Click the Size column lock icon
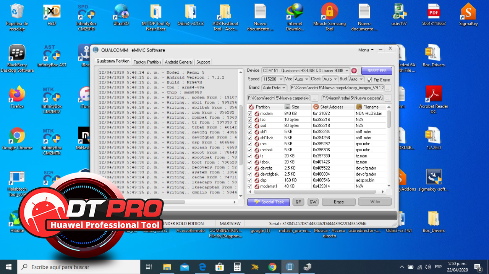The height and width of the screenshot is (274, 489). click(287, 107)
